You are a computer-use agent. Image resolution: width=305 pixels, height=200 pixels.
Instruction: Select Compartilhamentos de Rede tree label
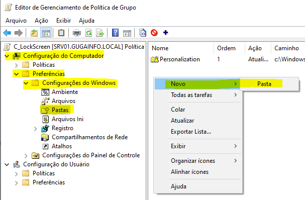pos(89,137)
